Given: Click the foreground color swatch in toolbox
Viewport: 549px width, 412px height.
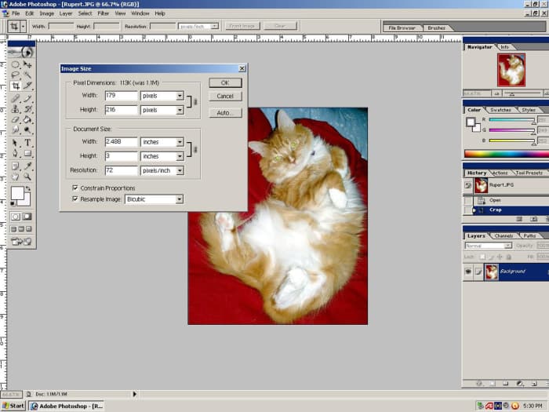Looking at the screenshot, I should coord(17,193).
